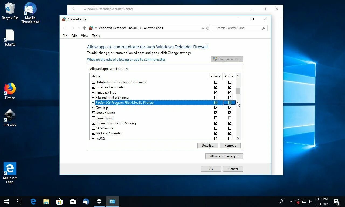Expand the breadcrumb chevron before Windows Defender Firewall
The image size is (345, 207).
[x=96, y=28]
